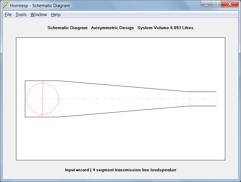The width and height of the screenshot is (241, 182).
Task: Click the Hornresp lightning bolt title icon
Action: pos(6,5)
